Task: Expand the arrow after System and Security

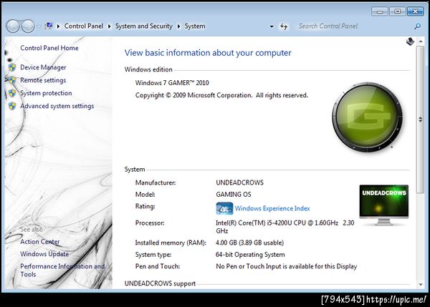Action: 178,26
